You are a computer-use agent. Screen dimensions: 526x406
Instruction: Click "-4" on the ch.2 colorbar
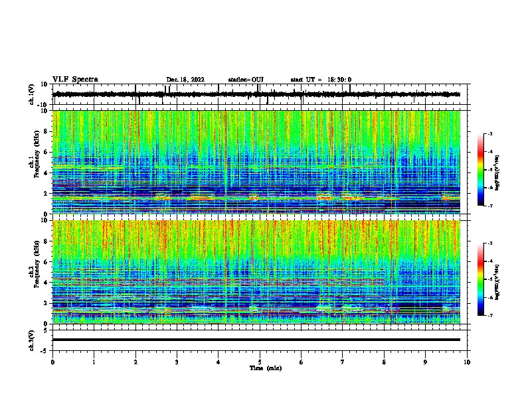coord(490,261)
